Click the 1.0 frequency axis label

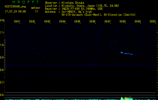[x=2, y=45]
